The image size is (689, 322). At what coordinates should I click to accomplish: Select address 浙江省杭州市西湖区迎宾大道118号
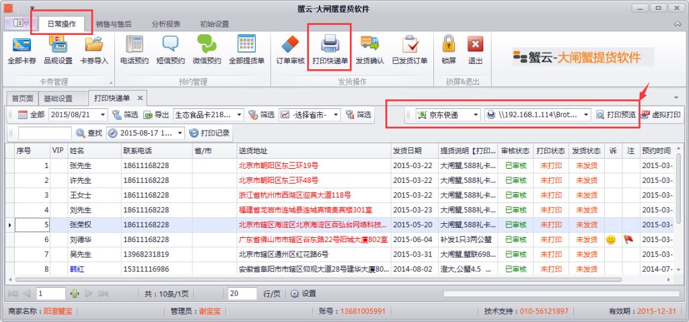tap(295, 195)
